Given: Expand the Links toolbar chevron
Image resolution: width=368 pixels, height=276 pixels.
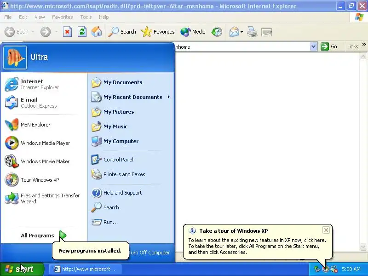Looking at the screenshot, I should pos(364,44).
